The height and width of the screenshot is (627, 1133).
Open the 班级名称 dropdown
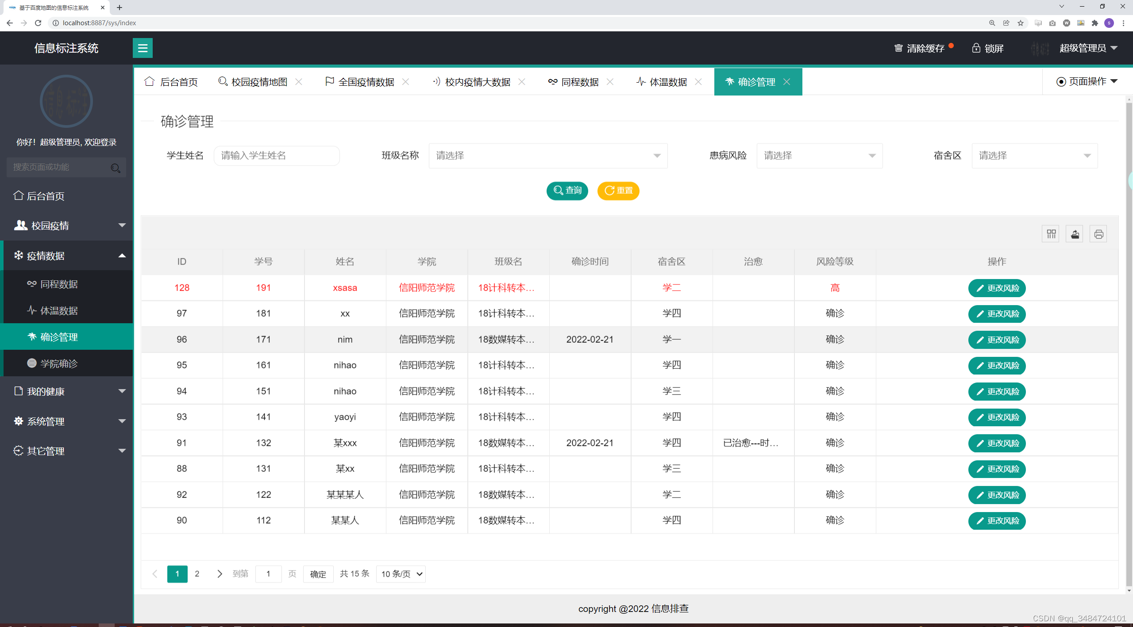click(x=548, y=156)
